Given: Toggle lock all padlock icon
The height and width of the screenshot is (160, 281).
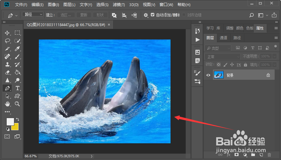Looking at the screenshot, I should point(245,65).
